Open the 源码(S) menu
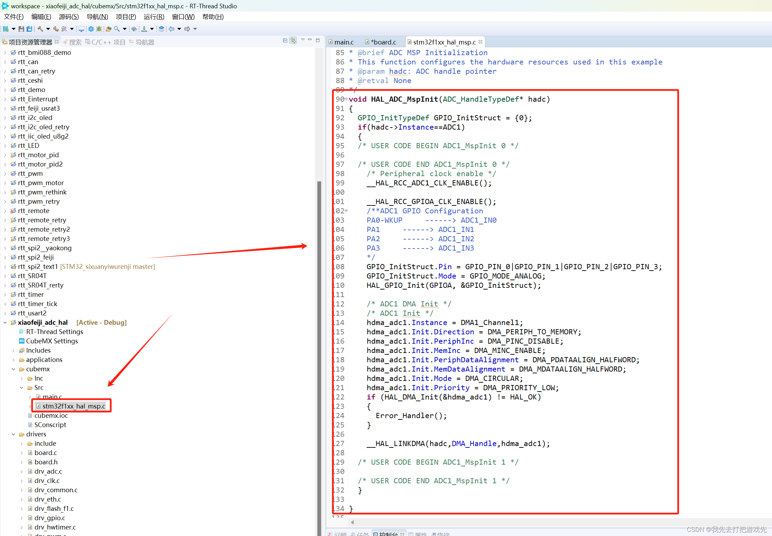This screenshot has height=536, width=772. [69, 17]
